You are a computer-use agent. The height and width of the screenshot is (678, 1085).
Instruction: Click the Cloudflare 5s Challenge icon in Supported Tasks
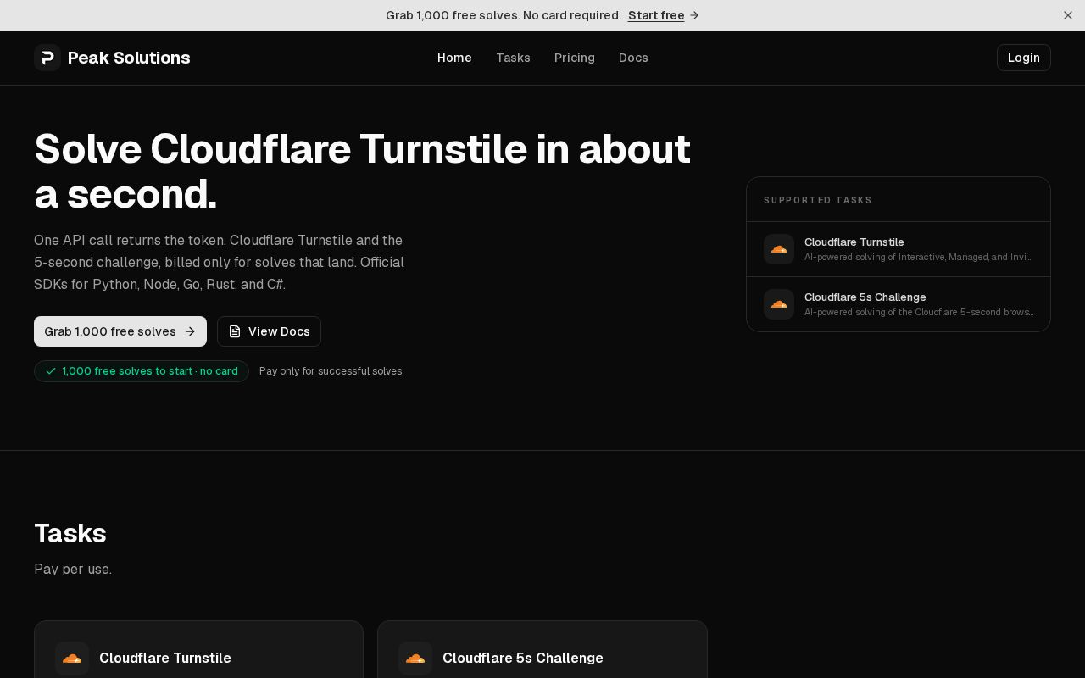(x=779, y=304)
